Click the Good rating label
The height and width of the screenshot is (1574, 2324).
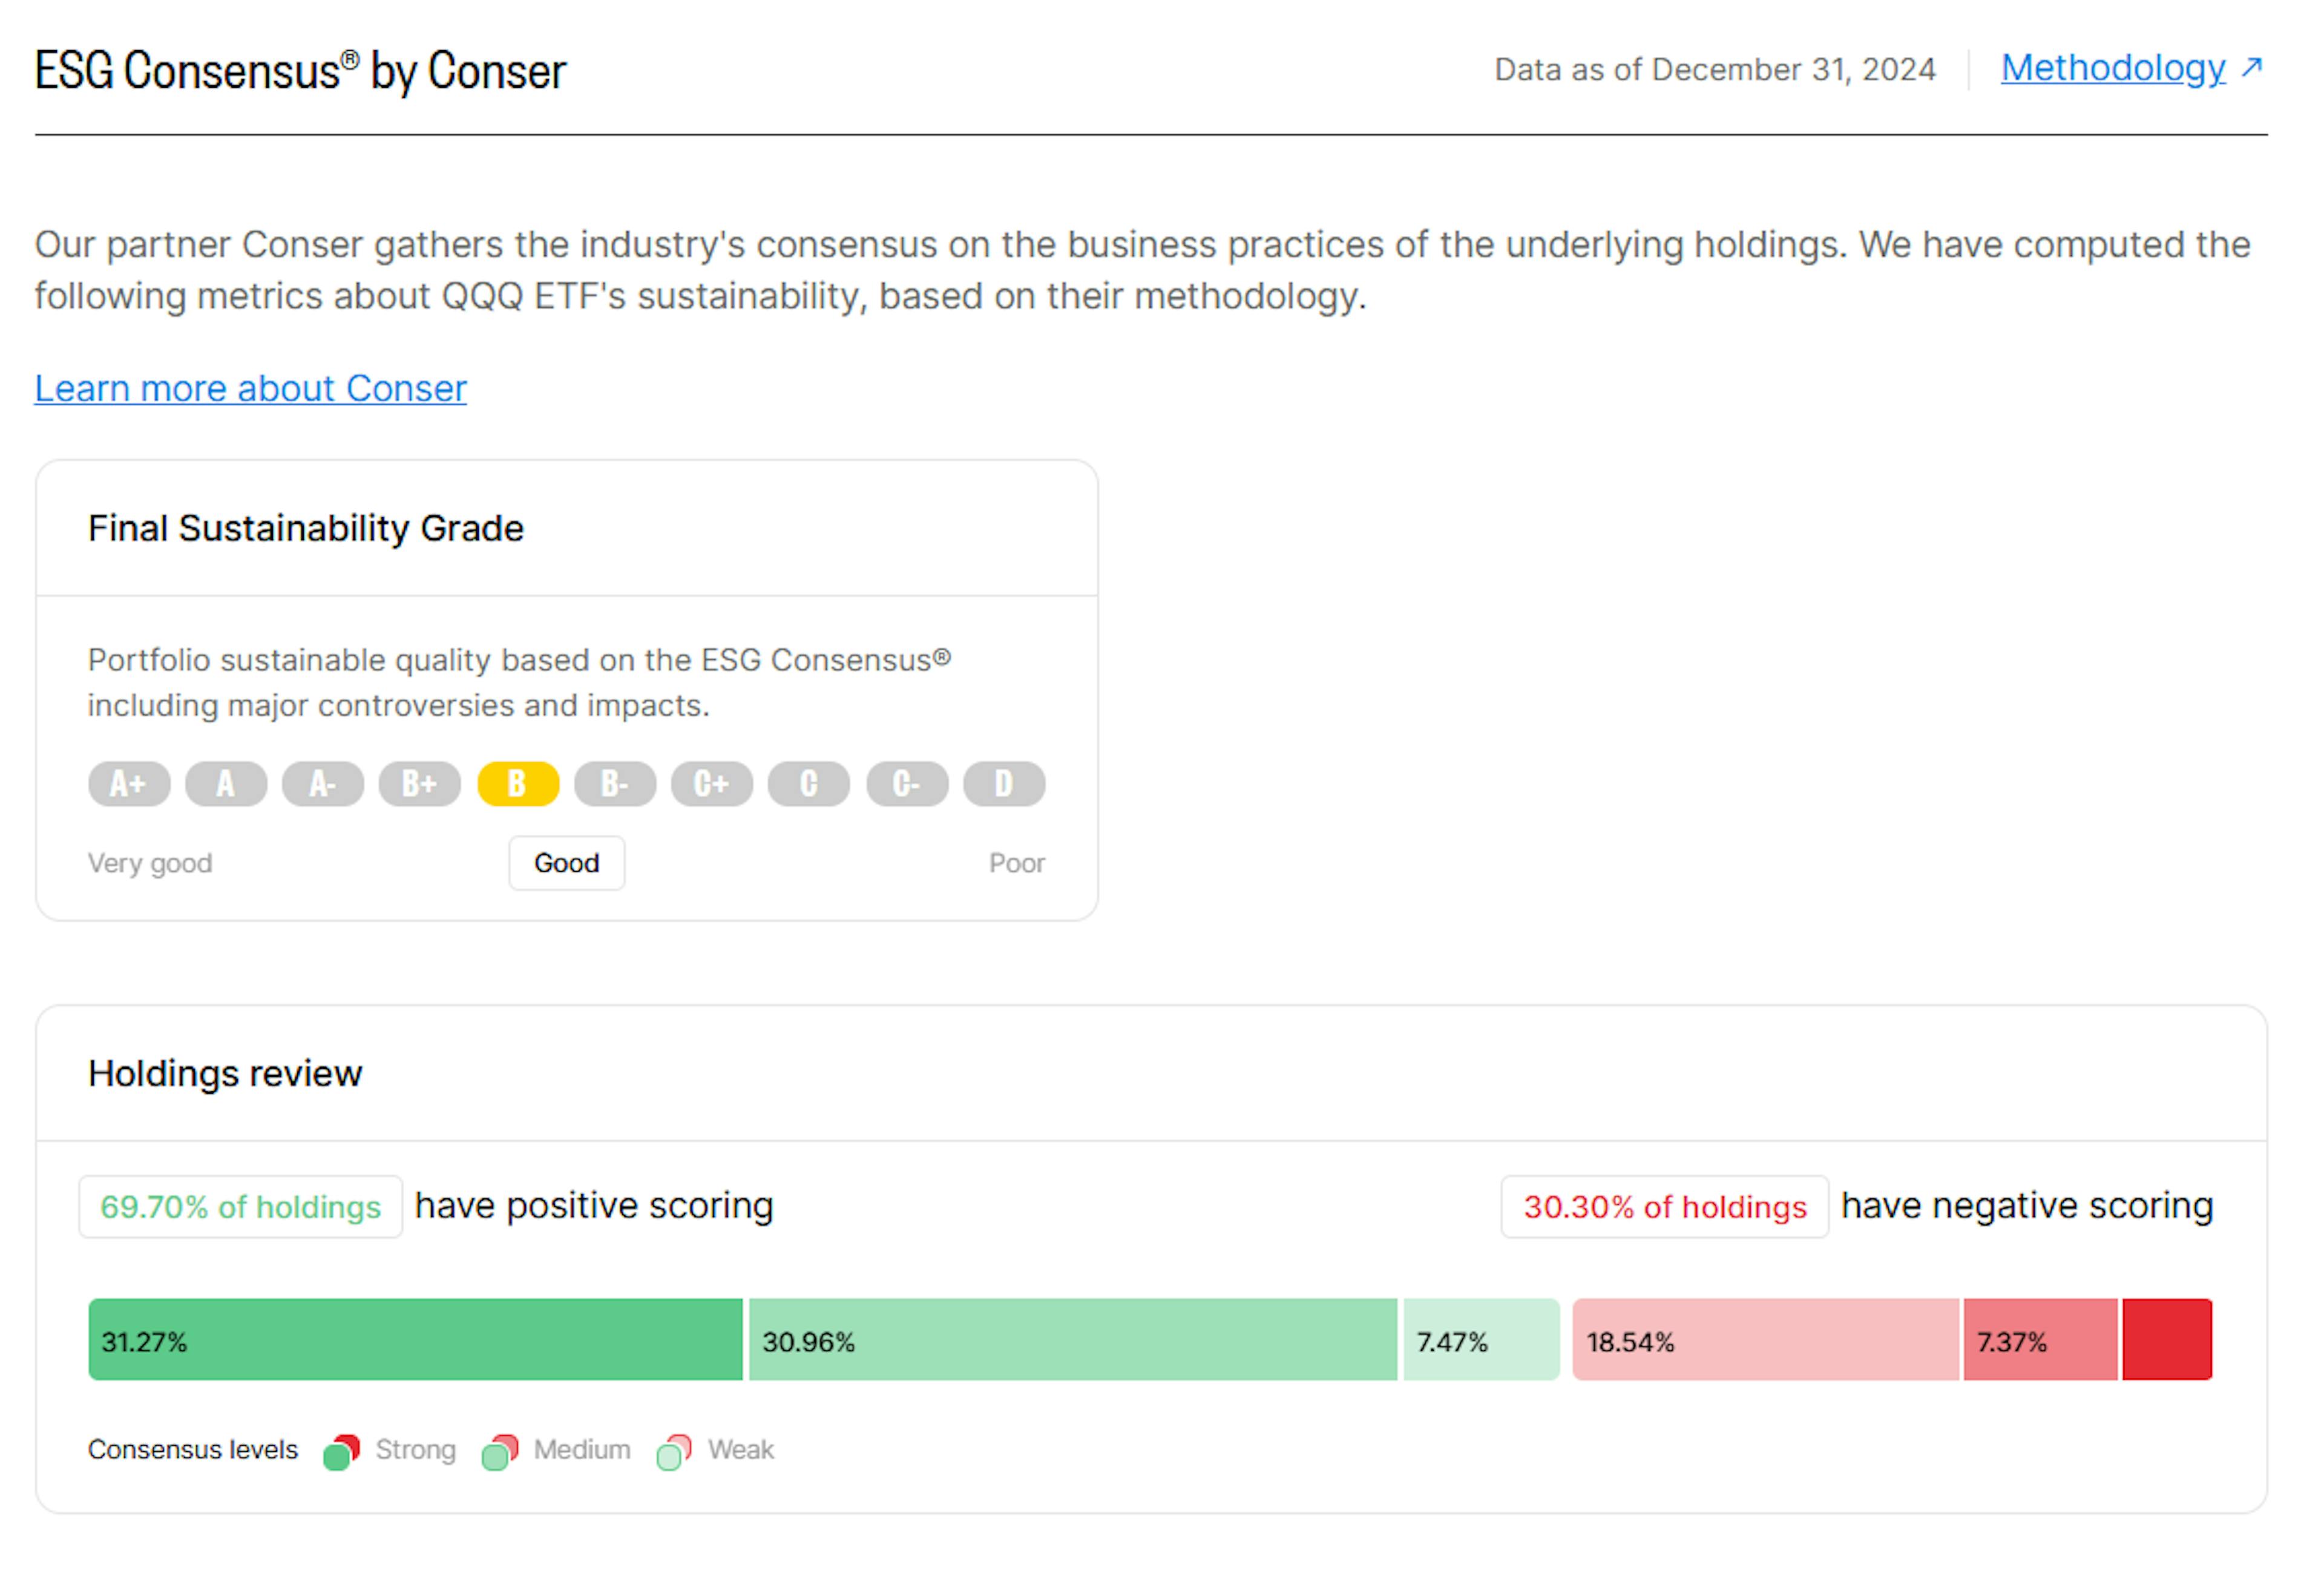click(566, 863)
